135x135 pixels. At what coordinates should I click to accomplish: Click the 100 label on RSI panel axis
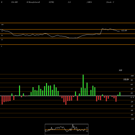point(2,25)
